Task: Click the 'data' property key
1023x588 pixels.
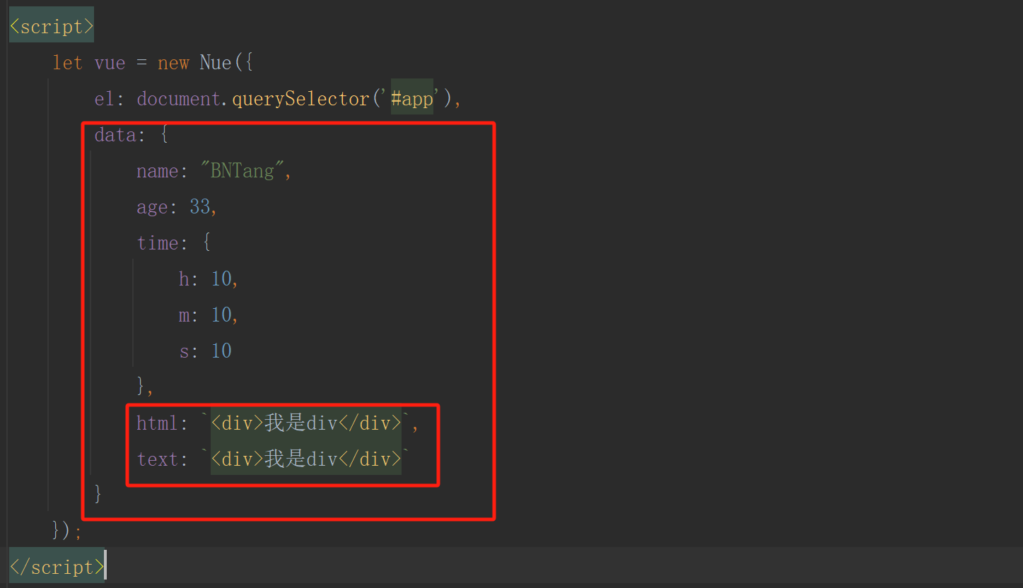Action: (x=115, y=135)
